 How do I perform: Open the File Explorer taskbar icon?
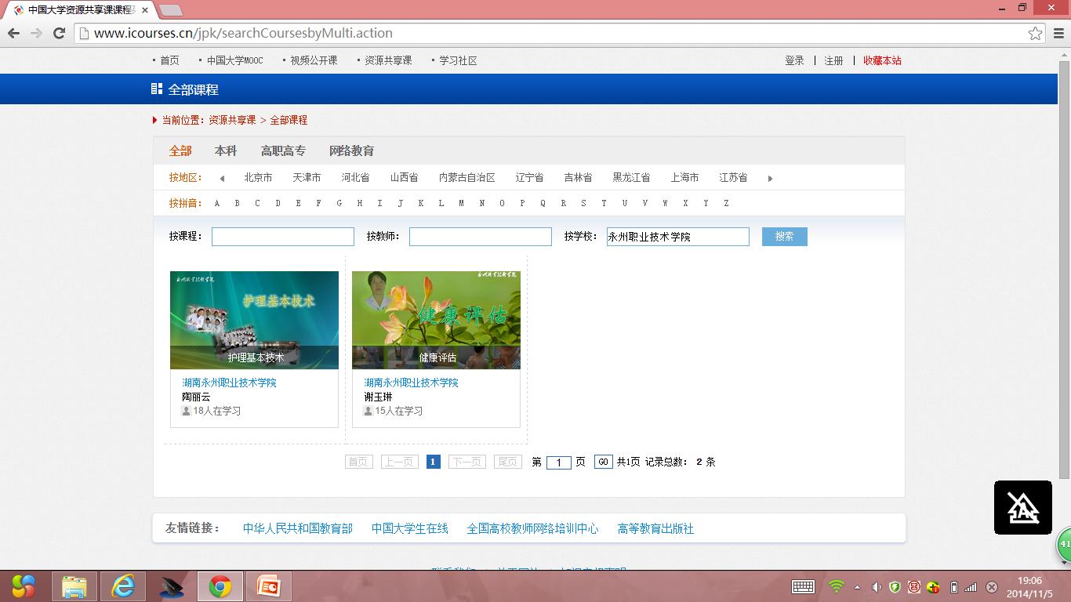[x=74, y=586]
